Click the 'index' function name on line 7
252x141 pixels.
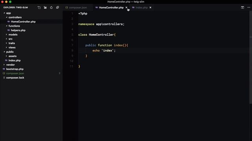tap(118, 45)
